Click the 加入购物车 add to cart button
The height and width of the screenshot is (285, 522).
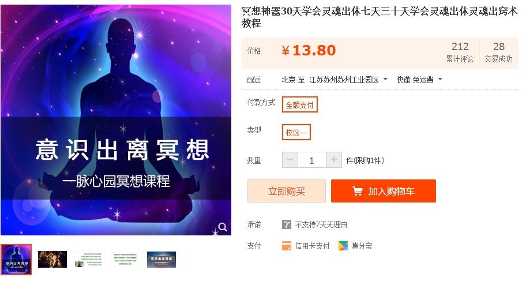point(383,191)
